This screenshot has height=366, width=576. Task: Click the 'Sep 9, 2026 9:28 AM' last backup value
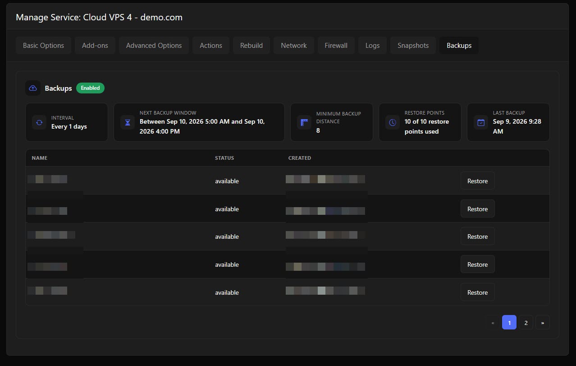pos(517,126)
